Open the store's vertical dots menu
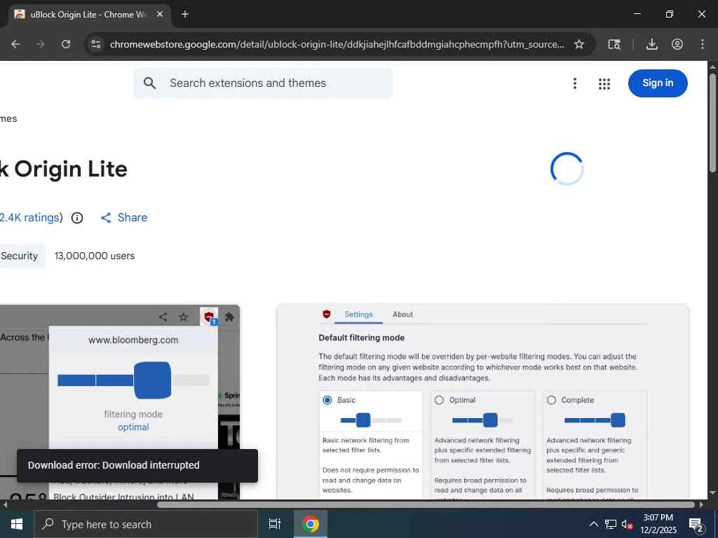The image size is (718, 538). coord(575,83)
